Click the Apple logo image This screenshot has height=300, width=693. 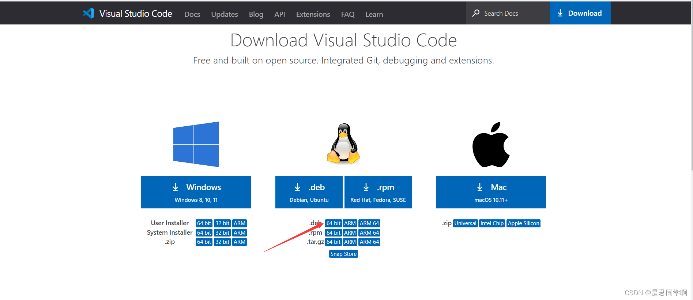pyautogui.click(x=491, y=145)
